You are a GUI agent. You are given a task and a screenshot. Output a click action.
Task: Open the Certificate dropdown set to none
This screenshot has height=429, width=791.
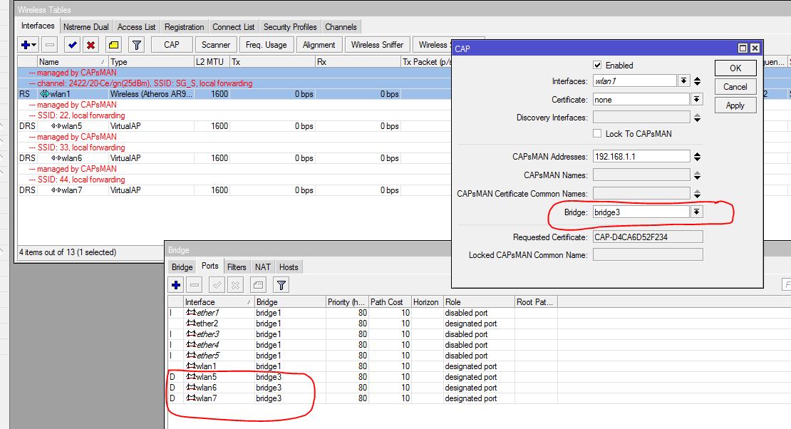point(696,100)
